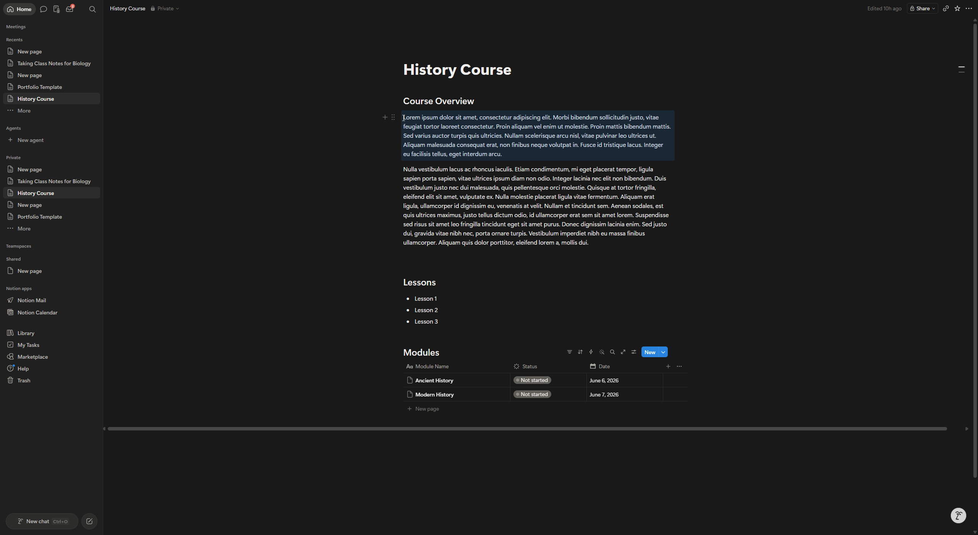Open the inbox icon with red badge
Image resolution: width=978 pixels, height=535 pixels.
pyautogui.click(x=70, y=9)
